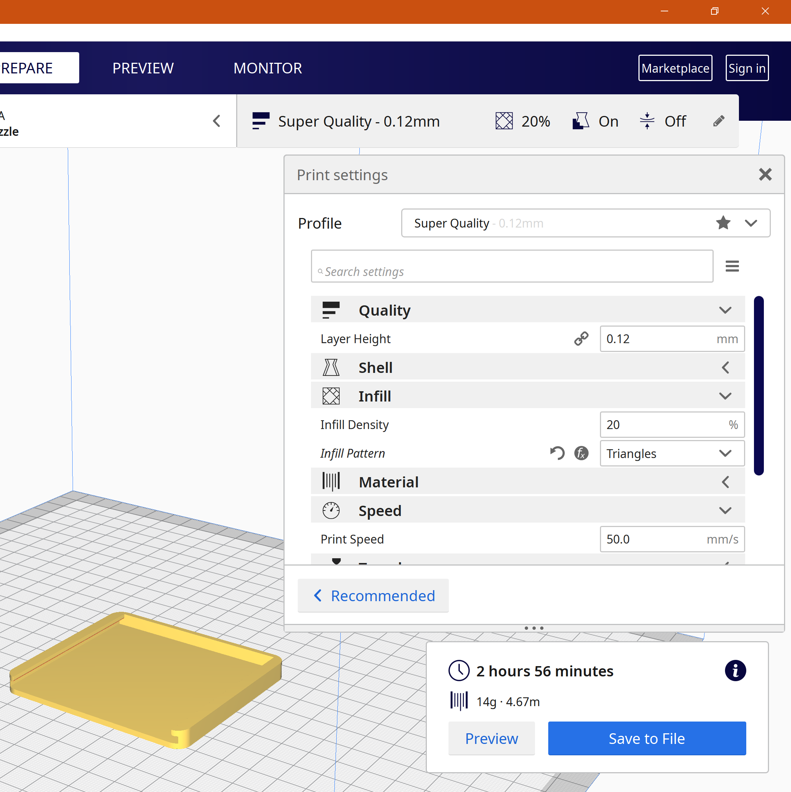Close the Print settings panel
Screen dimensions: 791x792
pyautogui.click(x=765, y=175)
